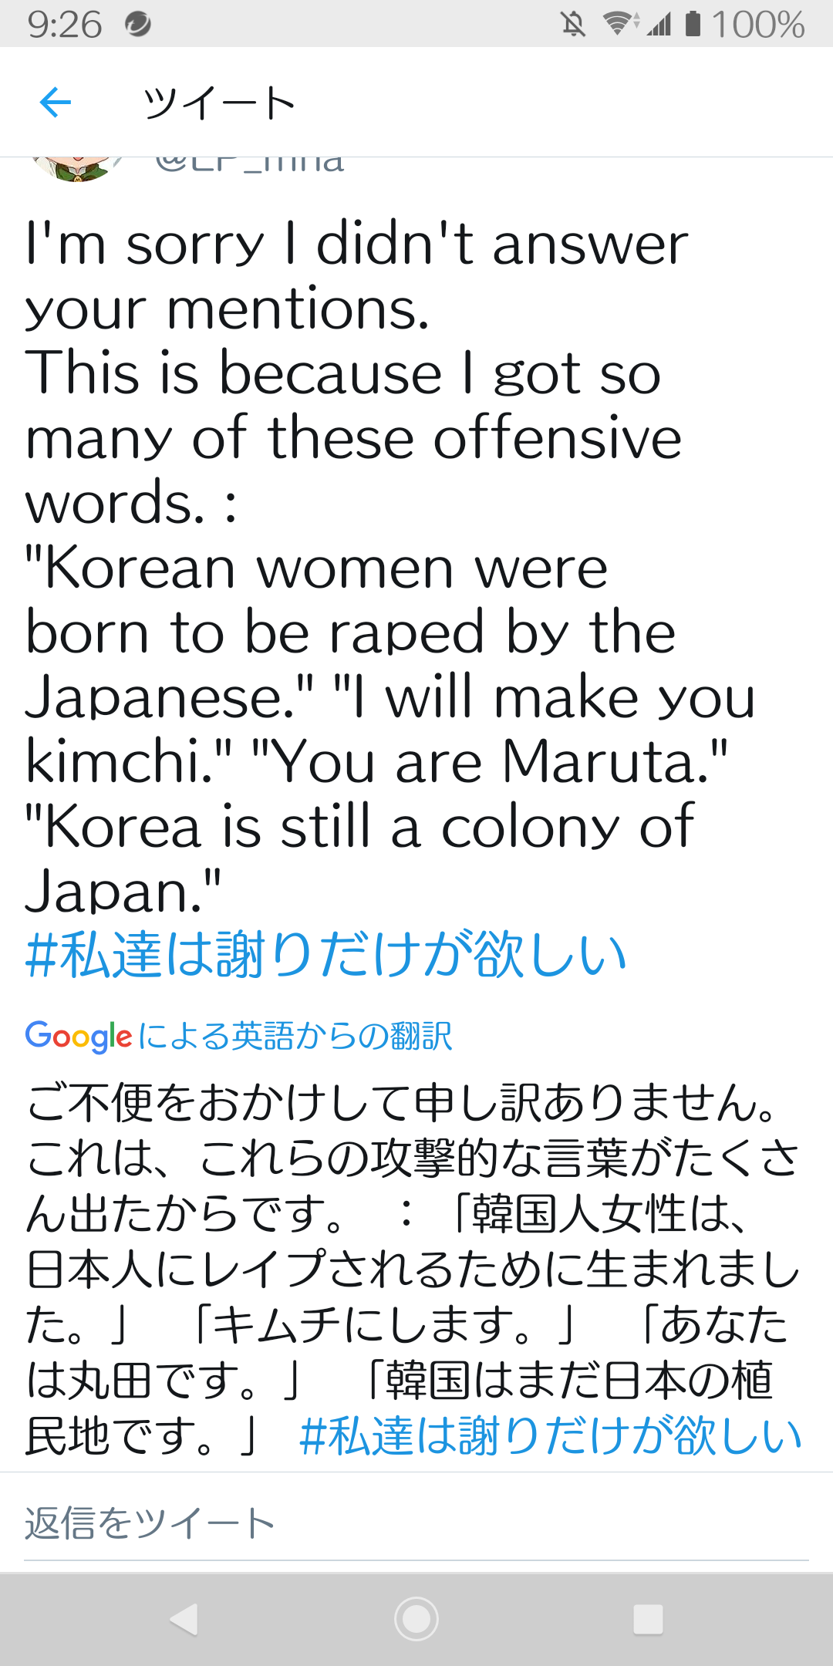833x1666 pixels.
Task: Tap the round app notification icon beside clock
Action: pos(138,24)
